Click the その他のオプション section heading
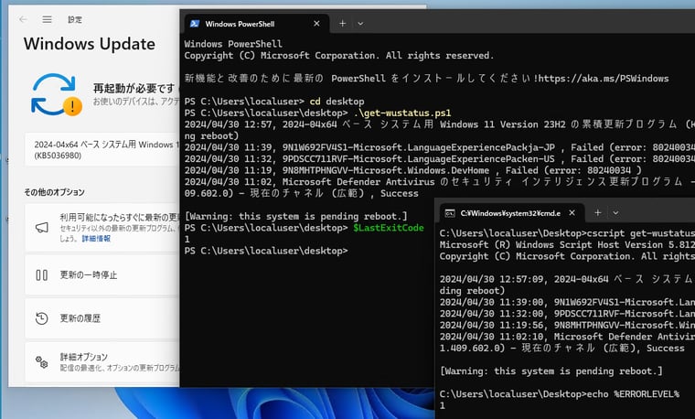Viewport: 695px width, 419px height. (54, 192)
